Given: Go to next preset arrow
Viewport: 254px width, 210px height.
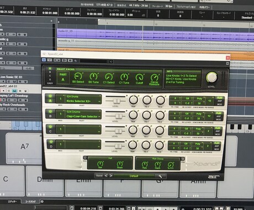Looking at the screenshot, I should tap(111, 176).
